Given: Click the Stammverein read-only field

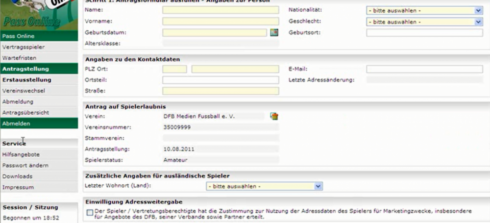Looking at the screenshot, I should coord(220,138).
